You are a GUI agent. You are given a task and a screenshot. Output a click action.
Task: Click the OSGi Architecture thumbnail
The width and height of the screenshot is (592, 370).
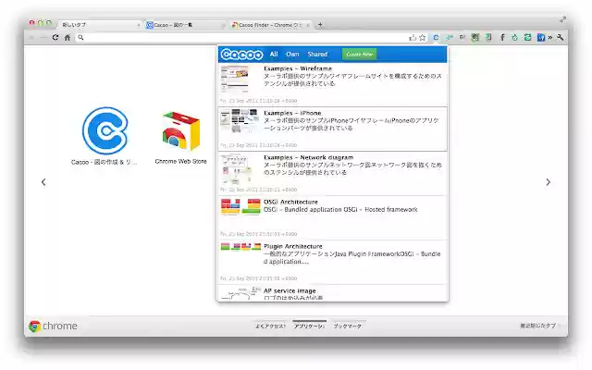[240, 206]
